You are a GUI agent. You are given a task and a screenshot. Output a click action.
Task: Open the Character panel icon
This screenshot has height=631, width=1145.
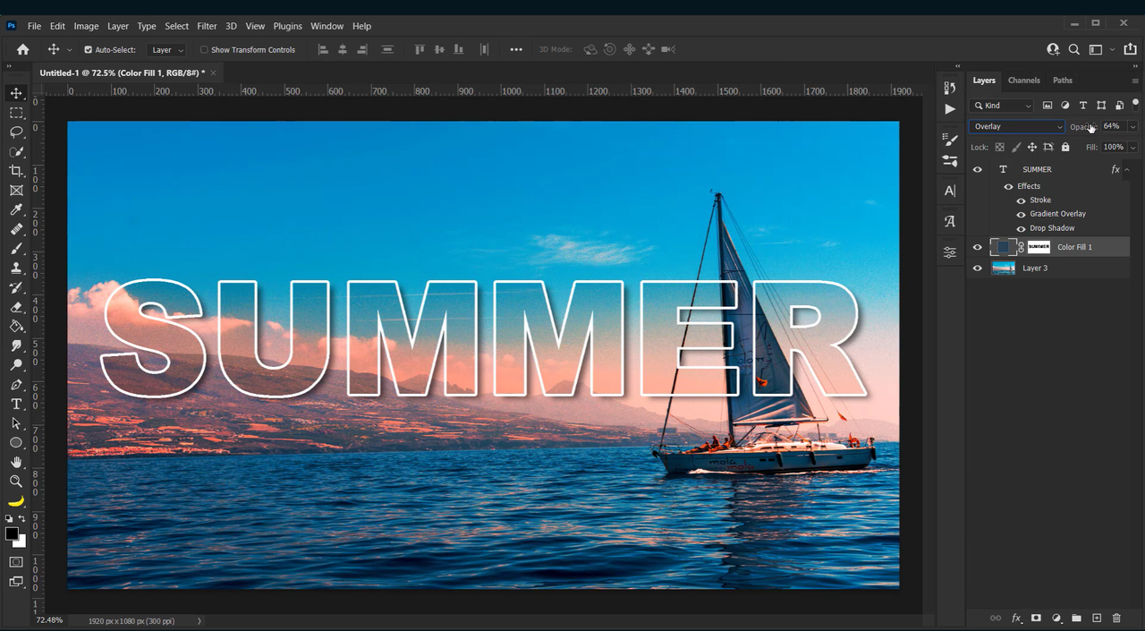[950, 191]
